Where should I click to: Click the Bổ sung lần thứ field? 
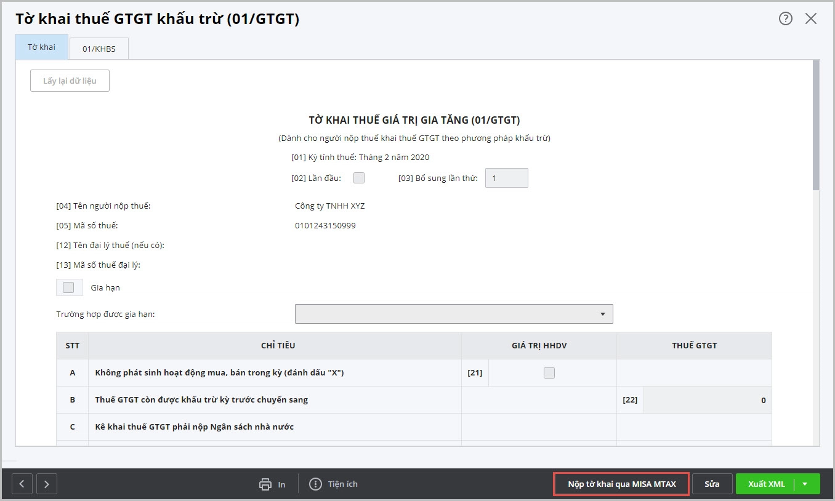point(506,178)
